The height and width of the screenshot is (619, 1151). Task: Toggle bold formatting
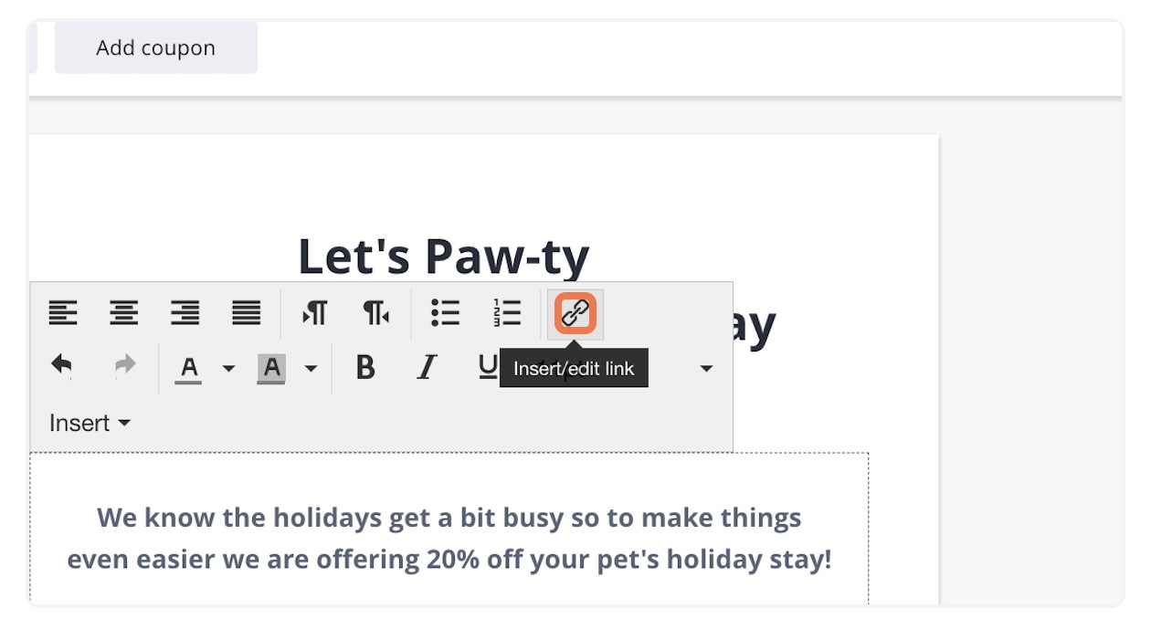[x=365, y=367]
